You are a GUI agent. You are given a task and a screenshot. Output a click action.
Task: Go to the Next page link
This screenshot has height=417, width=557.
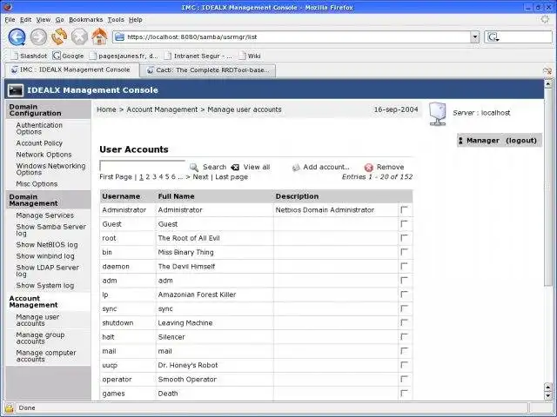[x=200, y=176]
